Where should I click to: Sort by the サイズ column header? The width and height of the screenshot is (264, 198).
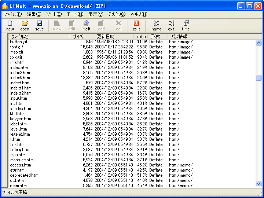[81, 37]
